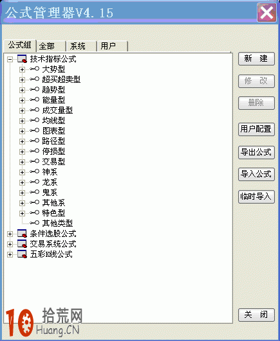Screen dimensions: 280x341
Task: Expand the 神系 node
Action: (22, 172)
